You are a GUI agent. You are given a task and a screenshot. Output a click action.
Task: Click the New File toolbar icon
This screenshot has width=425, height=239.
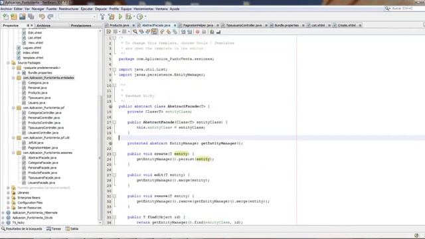[5, 17]
